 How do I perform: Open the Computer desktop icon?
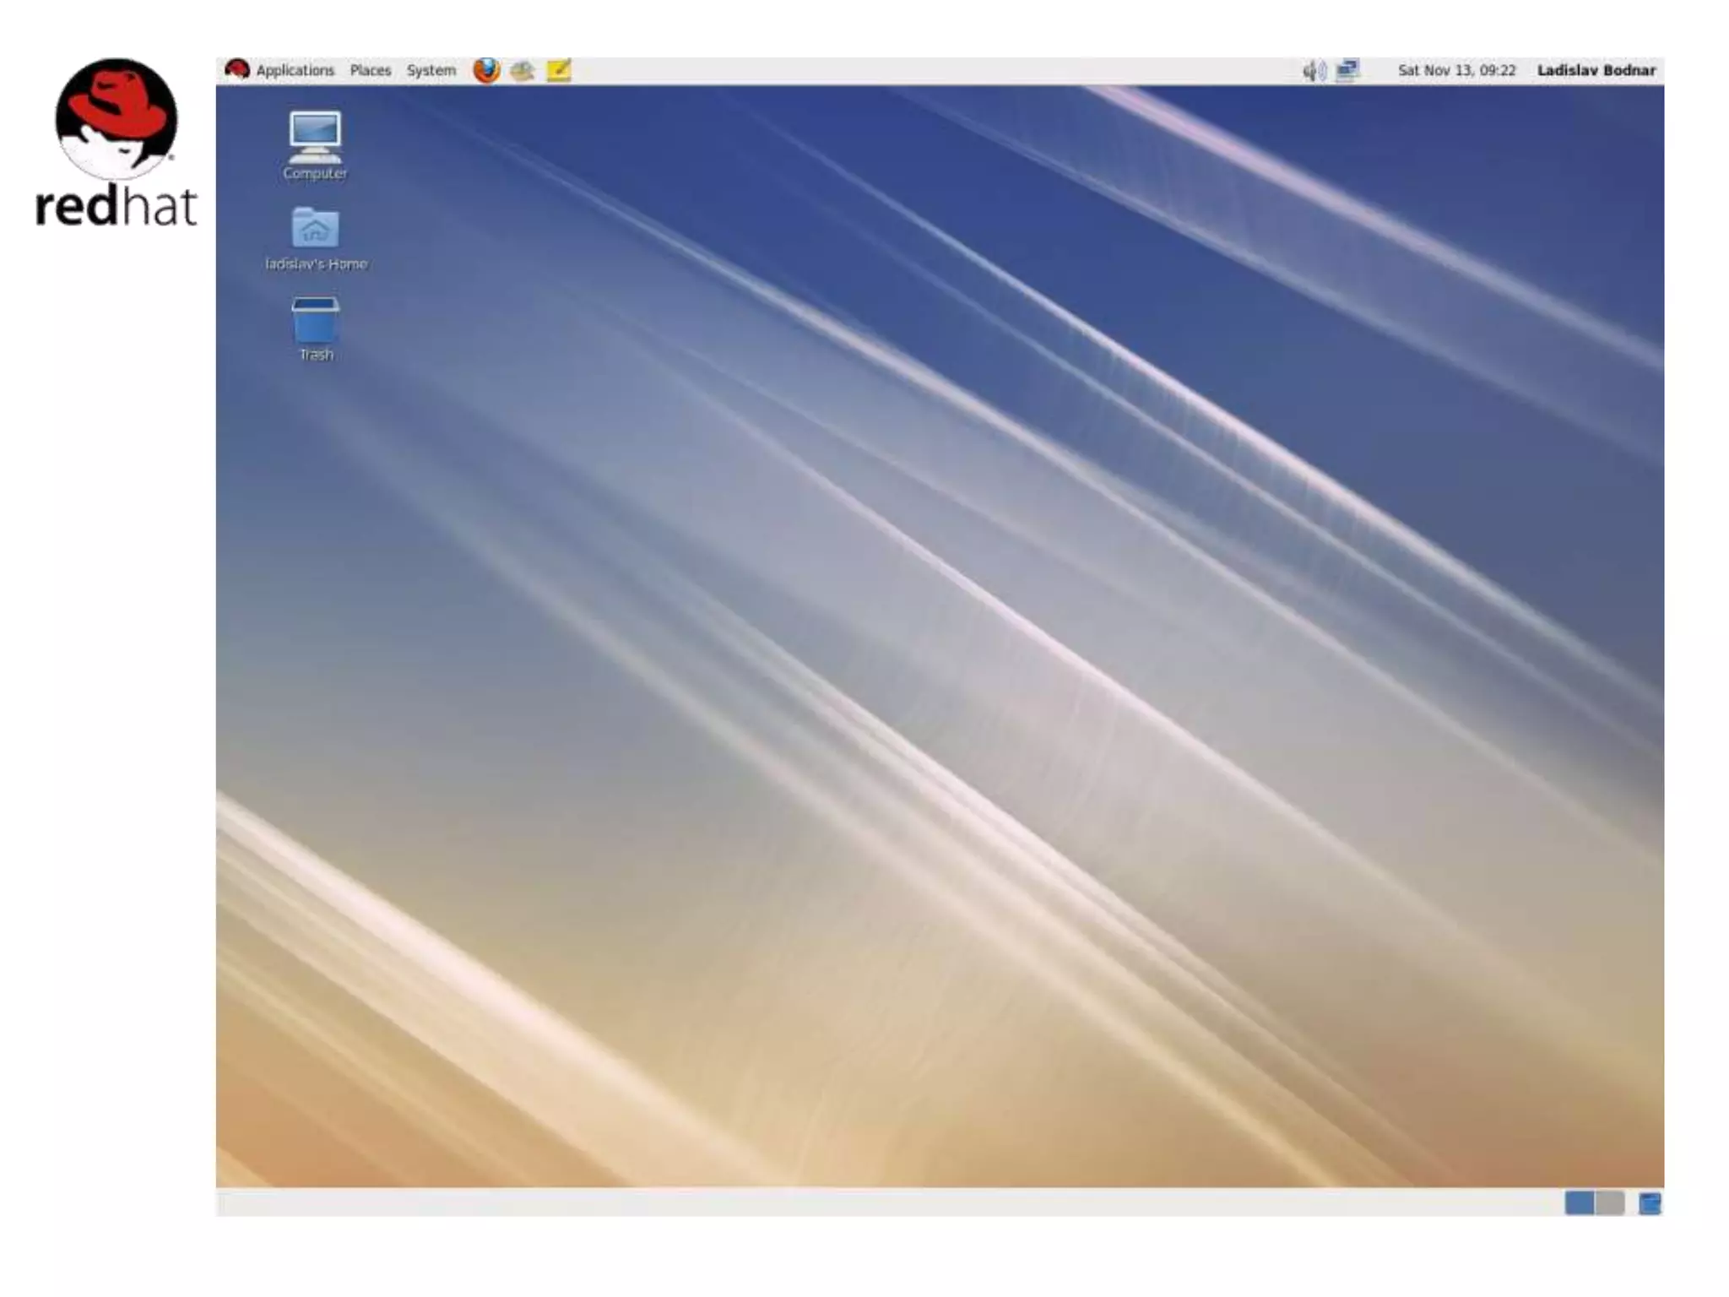315,136
